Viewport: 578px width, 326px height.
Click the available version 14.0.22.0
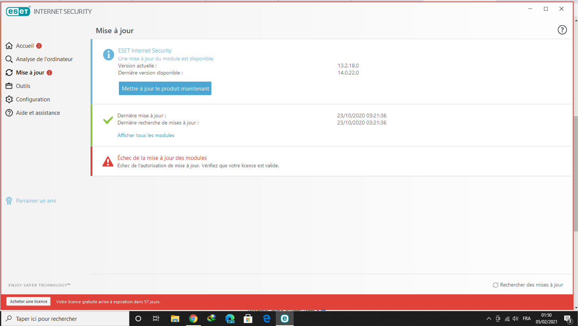pyautogui.click(x=348, y=73)
